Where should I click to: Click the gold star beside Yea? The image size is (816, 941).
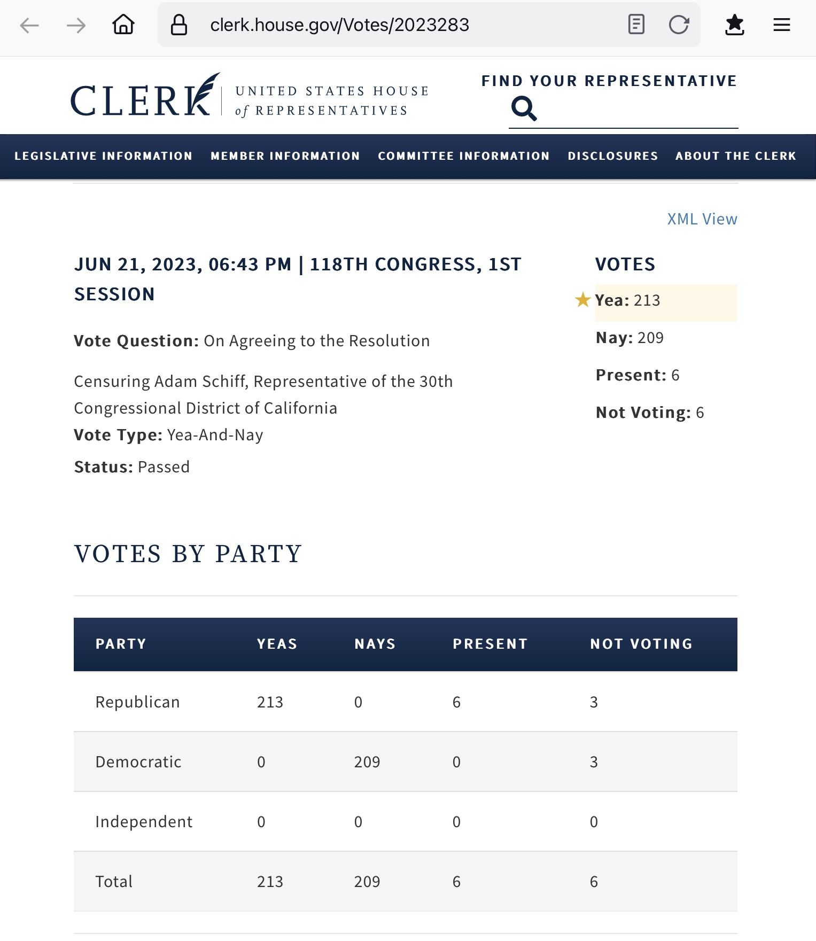click(582, 300)
